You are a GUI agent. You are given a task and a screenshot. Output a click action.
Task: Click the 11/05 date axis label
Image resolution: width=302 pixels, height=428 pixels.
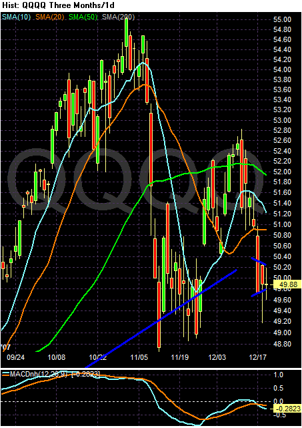[x=139, y=357]
